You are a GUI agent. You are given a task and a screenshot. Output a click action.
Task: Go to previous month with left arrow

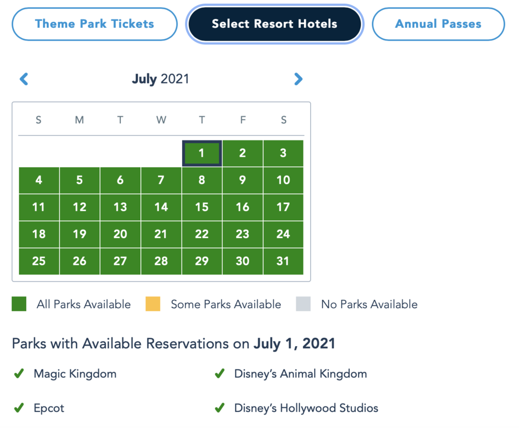coord(24,79)
